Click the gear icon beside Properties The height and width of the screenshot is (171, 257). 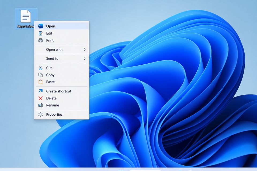pyautogui.click(x=40, y=115)
